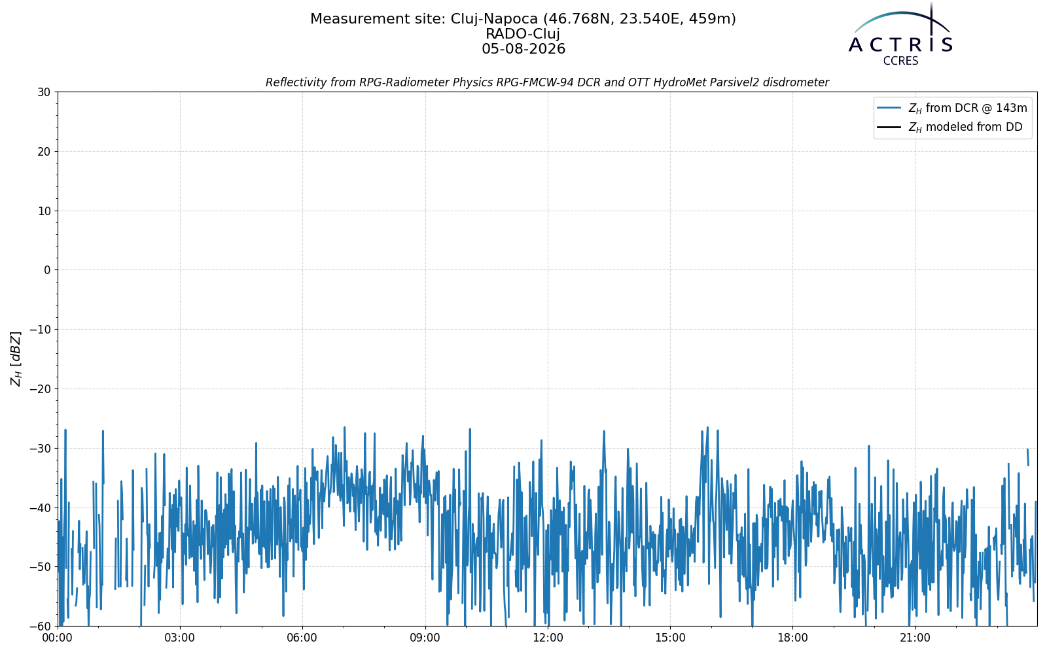Click the y-axis tick label 0

click(x=47, y=270)
